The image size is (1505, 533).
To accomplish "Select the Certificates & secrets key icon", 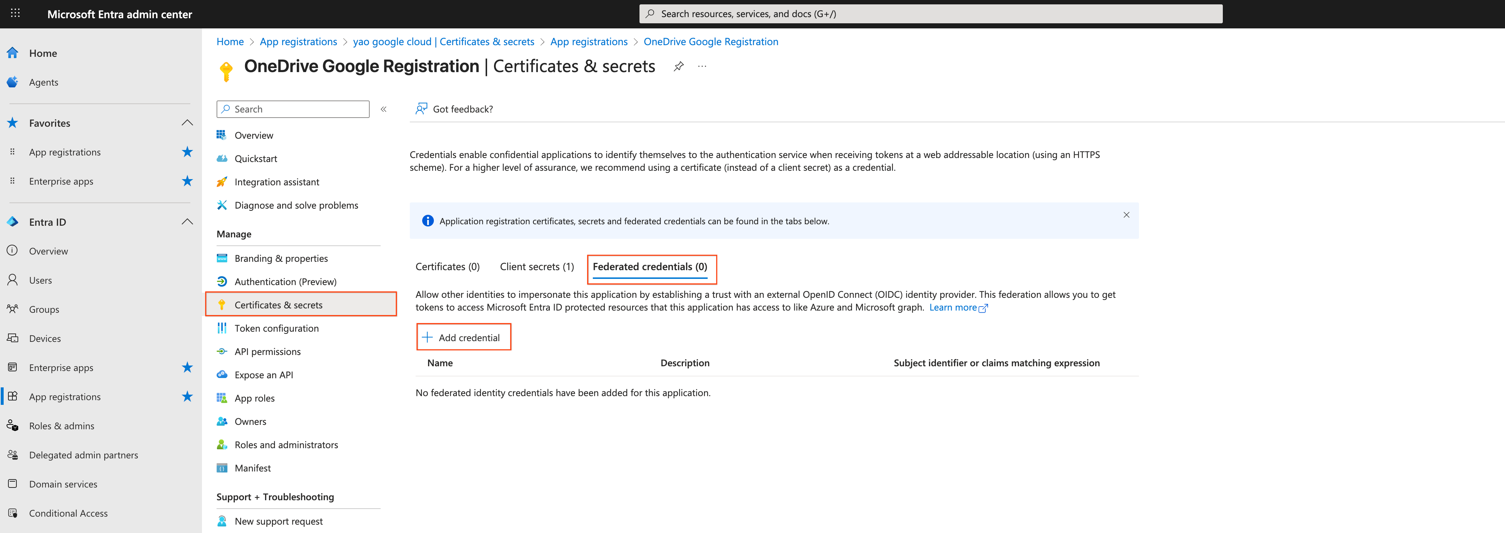I will click(222, 304).
